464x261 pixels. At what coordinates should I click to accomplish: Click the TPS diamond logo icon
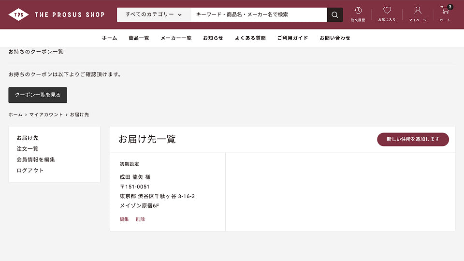18,14
